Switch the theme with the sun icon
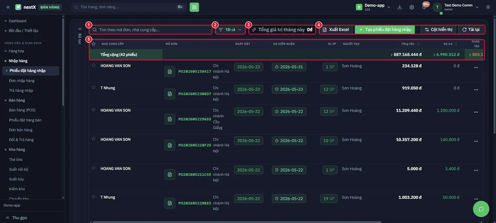Viewport: 496px width, 223px height. pos(488,7)
